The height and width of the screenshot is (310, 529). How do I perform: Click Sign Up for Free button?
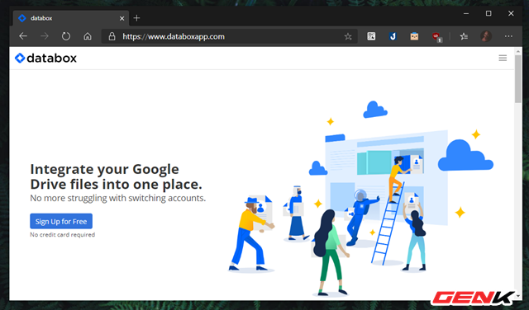[x=61, y=221]
